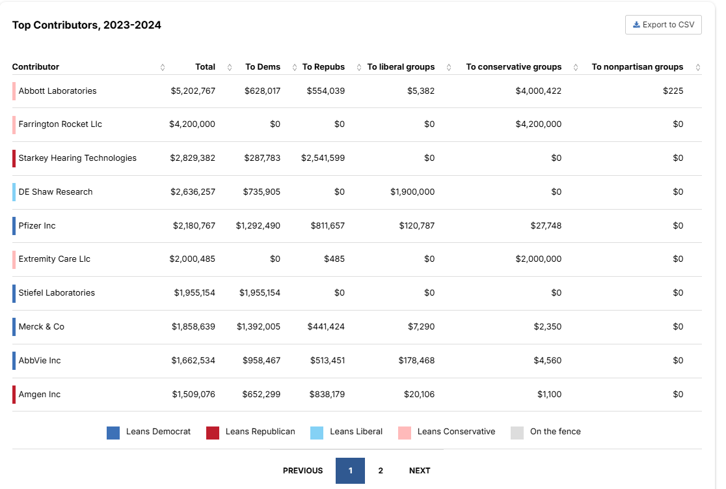Sort by To liberal groups arrows

[449, 67]
